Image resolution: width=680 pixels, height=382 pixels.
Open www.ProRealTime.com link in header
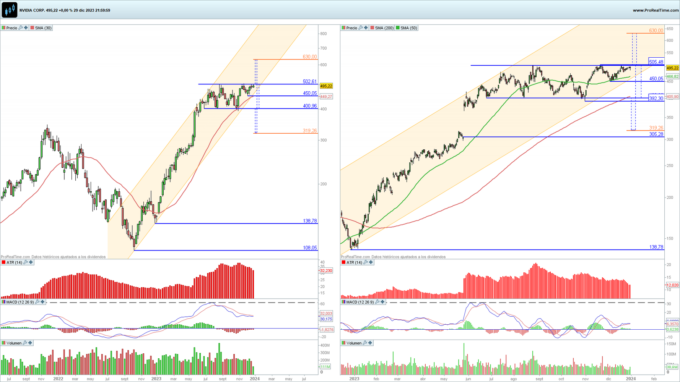pos(656,10)
